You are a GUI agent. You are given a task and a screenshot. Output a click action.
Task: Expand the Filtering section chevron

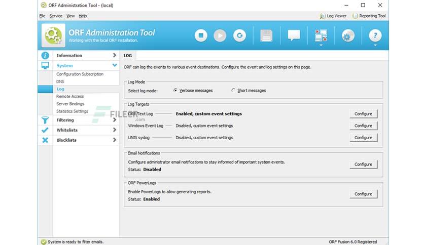pos(115,120)
